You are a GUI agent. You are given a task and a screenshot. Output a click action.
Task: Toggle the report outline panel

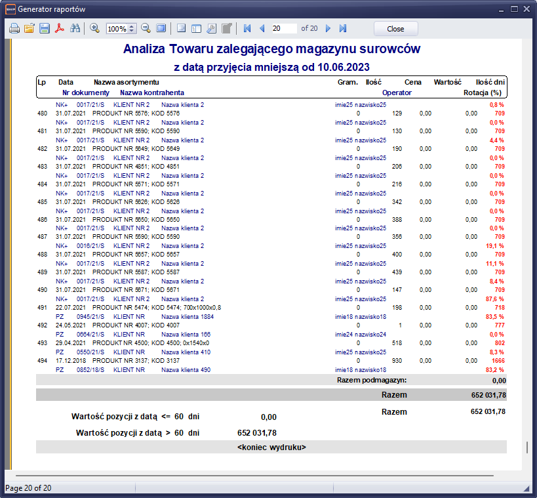pyautogui.click(x=180, y=29)
